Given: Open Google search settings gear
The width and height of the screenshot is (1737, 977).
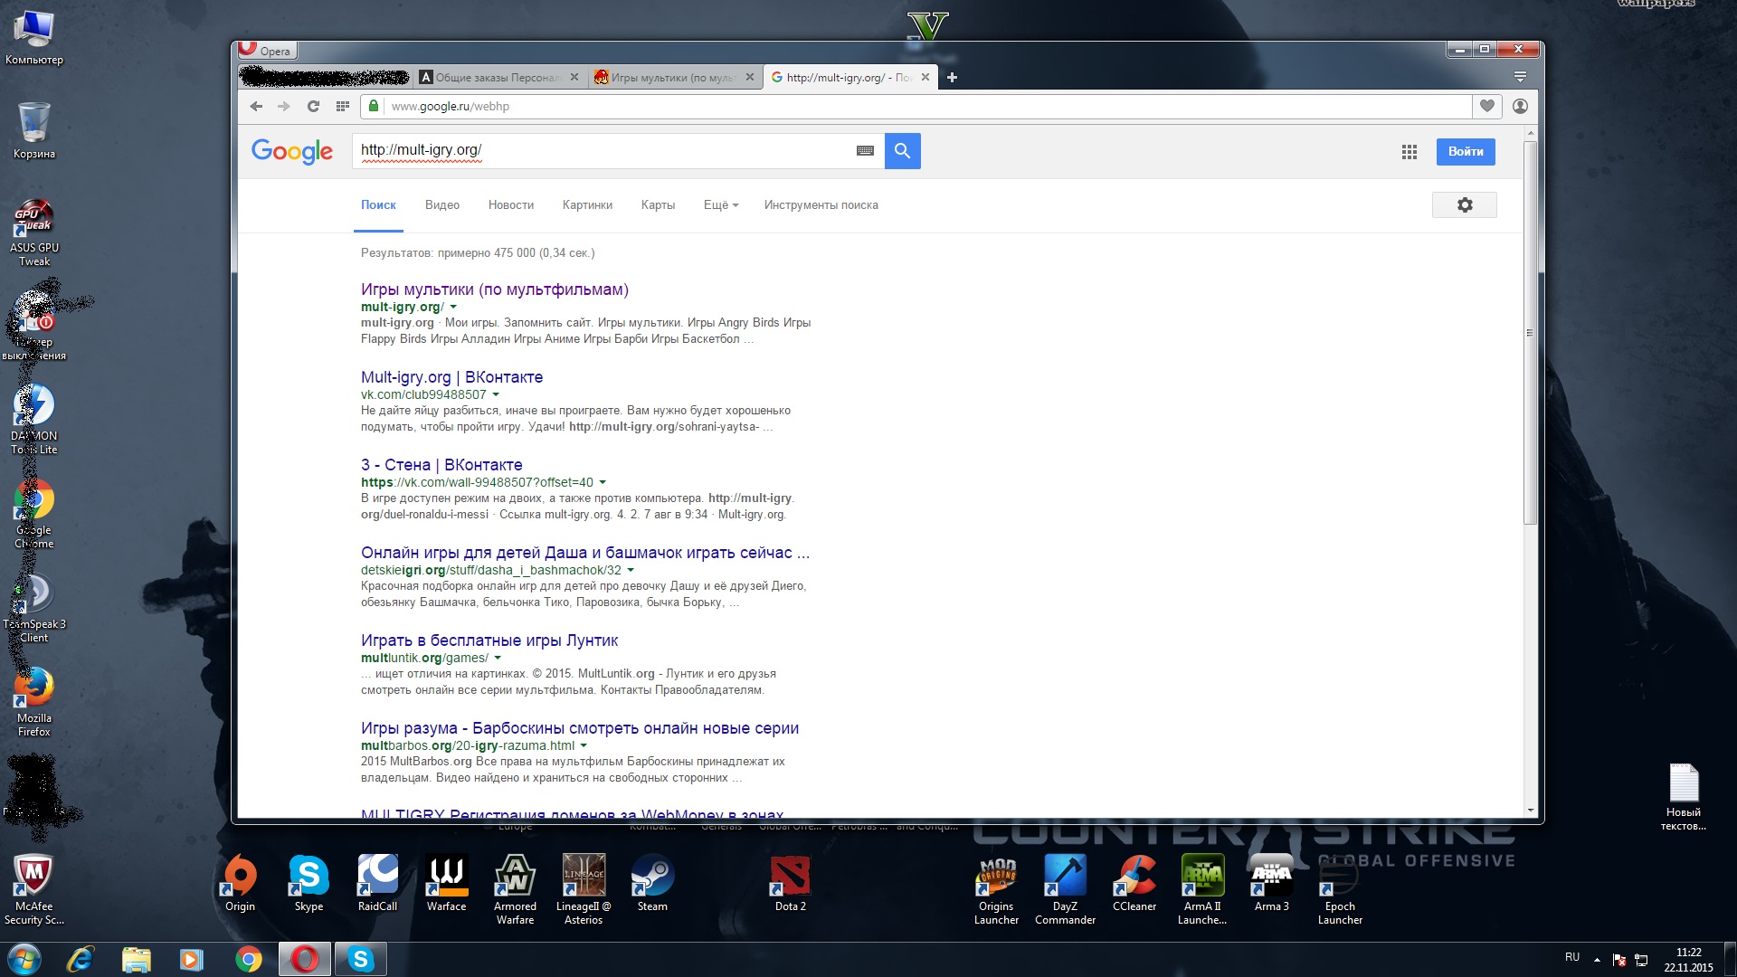Looking at the screenshot, I should tap(1464, 205).
